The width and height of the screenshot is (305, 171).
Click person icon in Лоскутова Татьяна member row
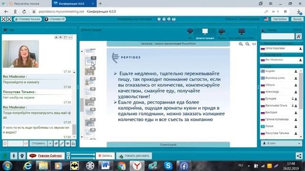tap(295, 133)
